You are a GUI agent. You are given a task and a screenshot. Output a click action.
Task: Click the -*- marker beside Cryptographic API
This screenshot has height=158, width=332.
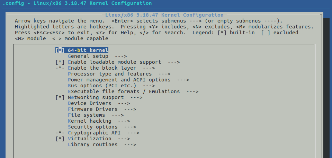pos(60,133)
